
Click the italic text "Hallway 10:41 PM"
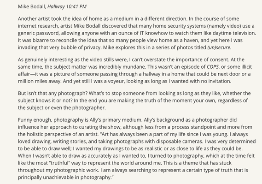click(67, 6)
